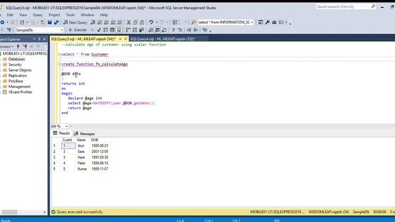Open the Query menu
This screenshot has height=222, width=395.
click(x=38, y=15)
